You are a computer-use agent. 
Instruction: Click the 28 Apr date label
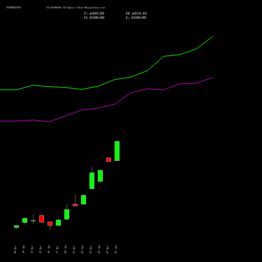(x=116, y=250)
